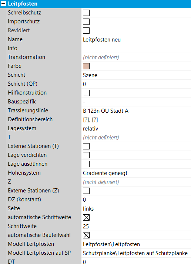
Task: Check the Hilfkonstruktion checkbox
Action: coord(86,93)
